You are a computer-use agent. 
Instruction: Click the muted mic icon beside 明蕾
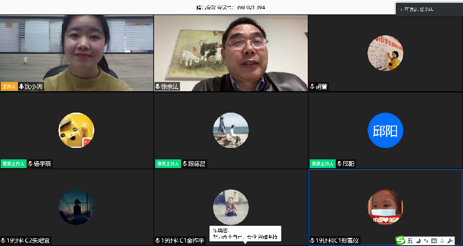click(311, 87)
